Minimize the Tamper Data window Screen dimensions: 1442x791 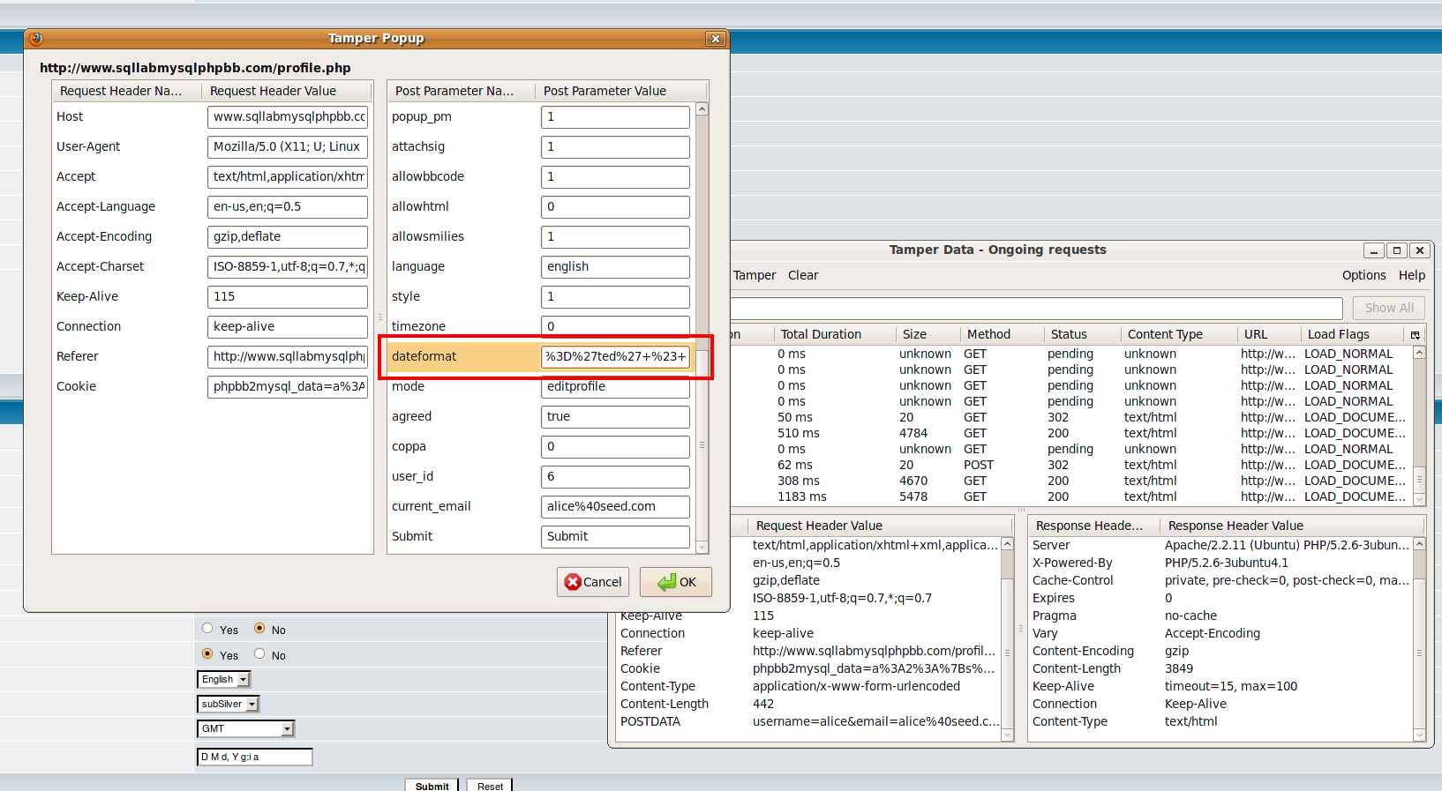tap(1373, 250)
